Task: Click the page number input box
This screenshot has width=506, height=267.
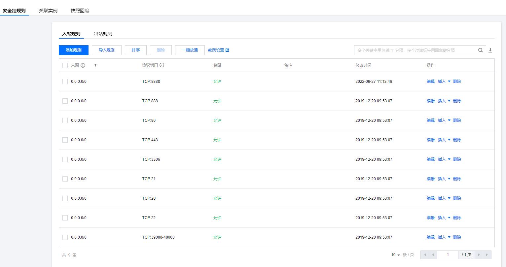Action: click(x=448, y=255)
